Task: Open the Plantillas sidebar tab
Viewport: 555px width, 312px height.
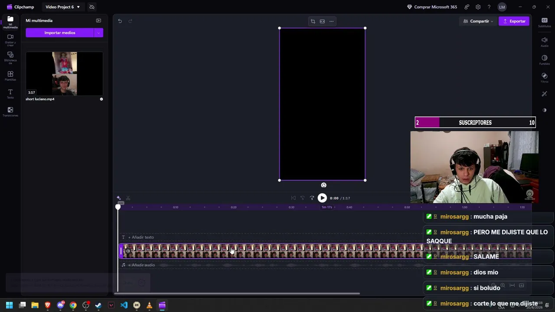Action: coord(10,76)
